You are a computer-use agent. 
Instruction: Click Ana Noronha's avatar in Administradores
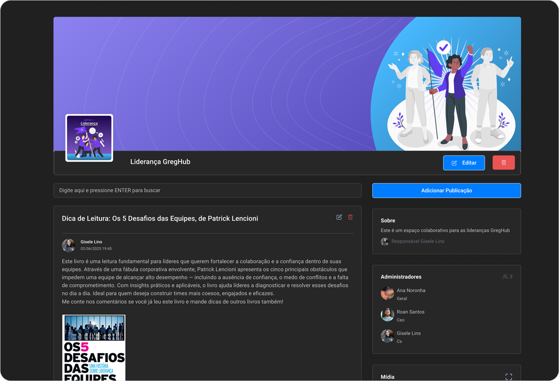click(387, 294)
